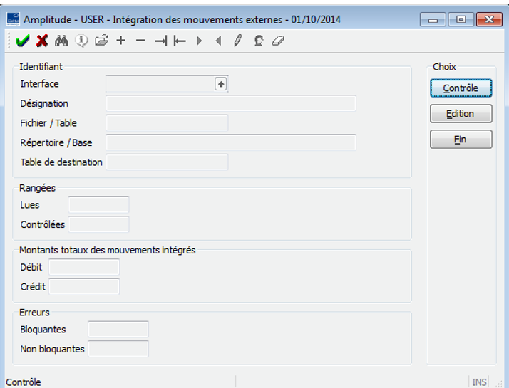Open search with the binoculars icon
The width and height of the screenshot is (509, 388).
pos(62,41)
